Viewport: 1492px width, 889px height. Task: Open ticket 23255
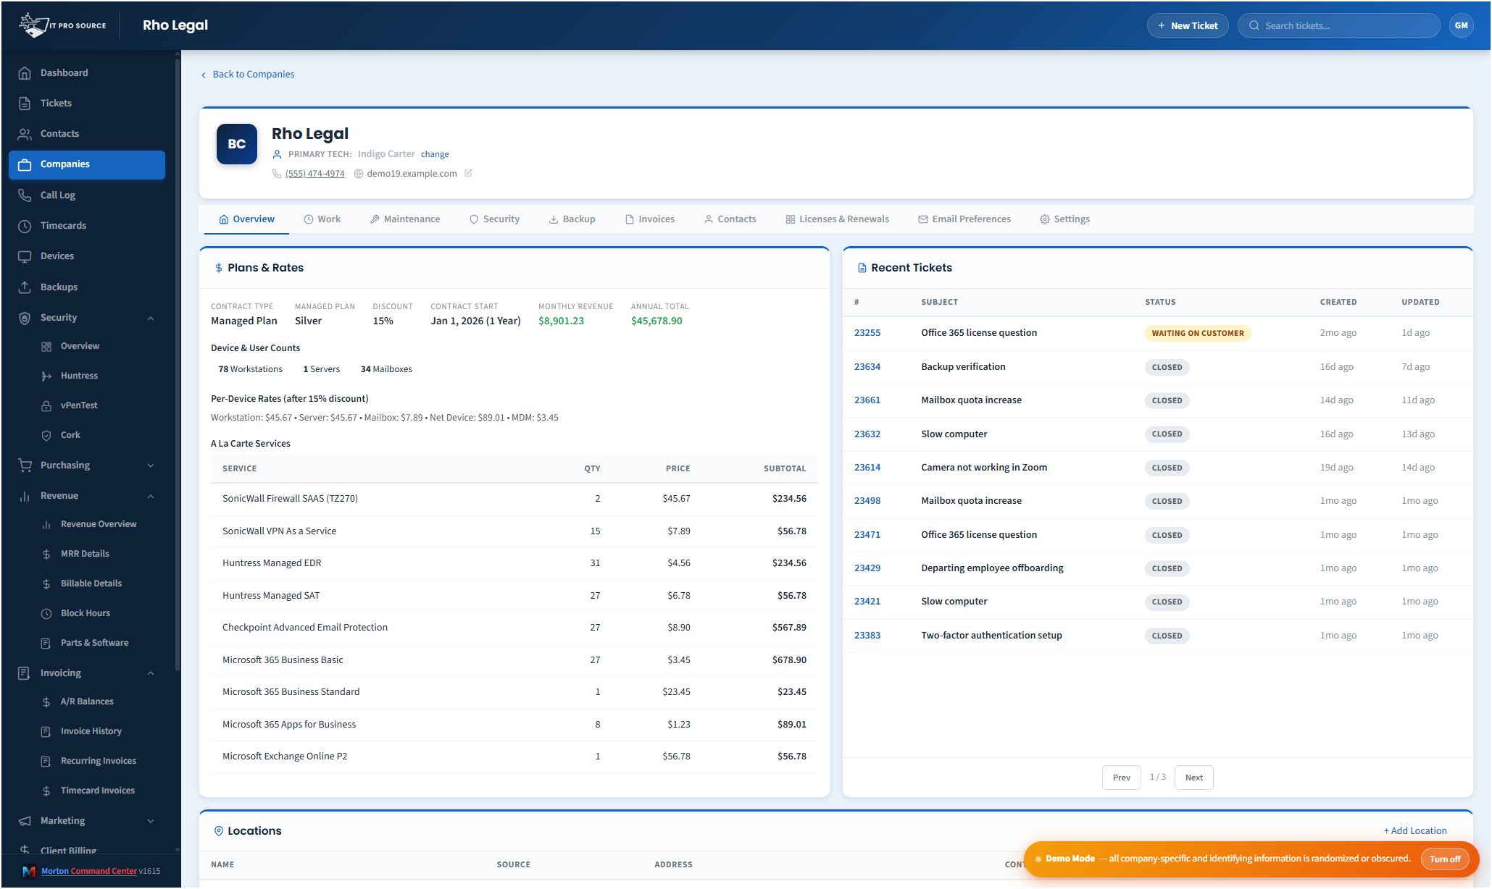(867, 333)
